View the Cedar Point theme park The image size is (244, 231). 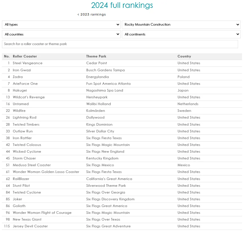[x=96, y=63]
